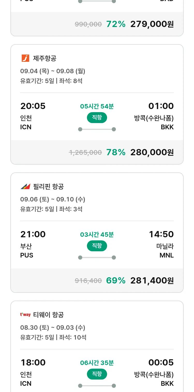194x392 pixels.
Task: Click the Philippine Airlines logo icon
Action: tap(25, 186)
